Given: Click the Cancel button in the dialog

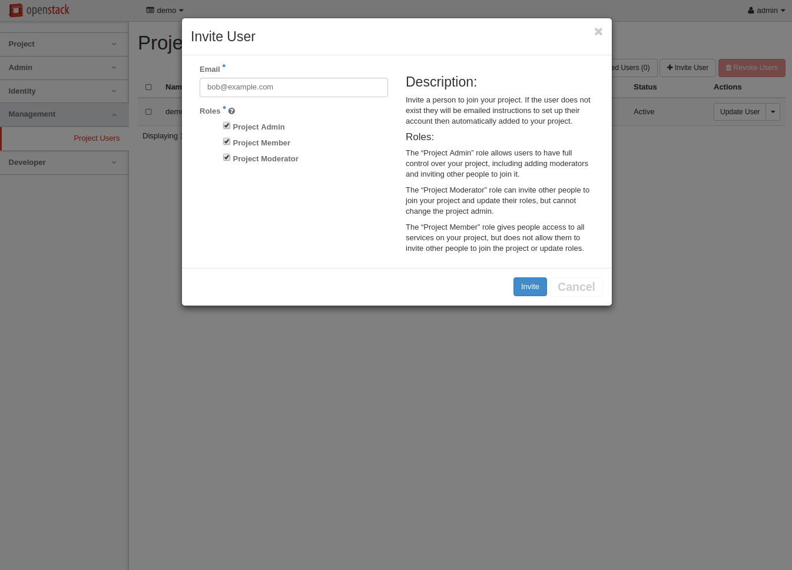Looking at the screenshot, I should [576, 287].
